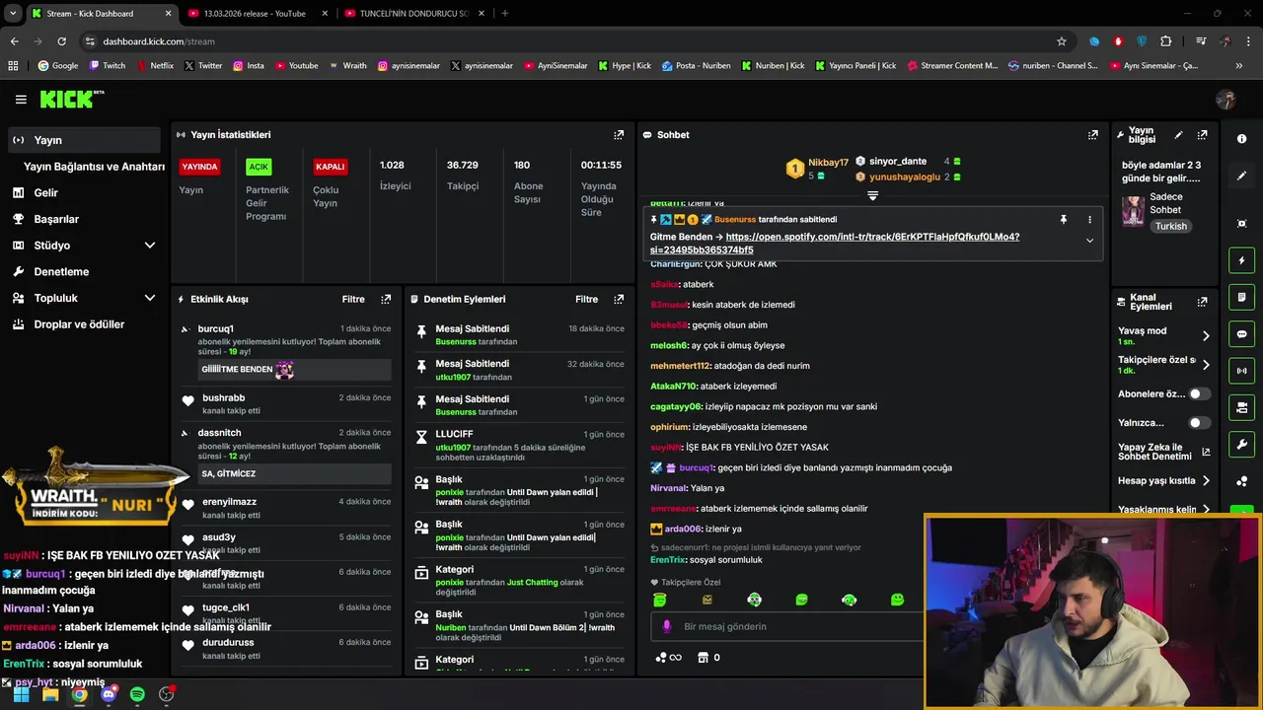Insert the first green emote with the halo
Screen dimensions: 1263x710
point(659,600)
